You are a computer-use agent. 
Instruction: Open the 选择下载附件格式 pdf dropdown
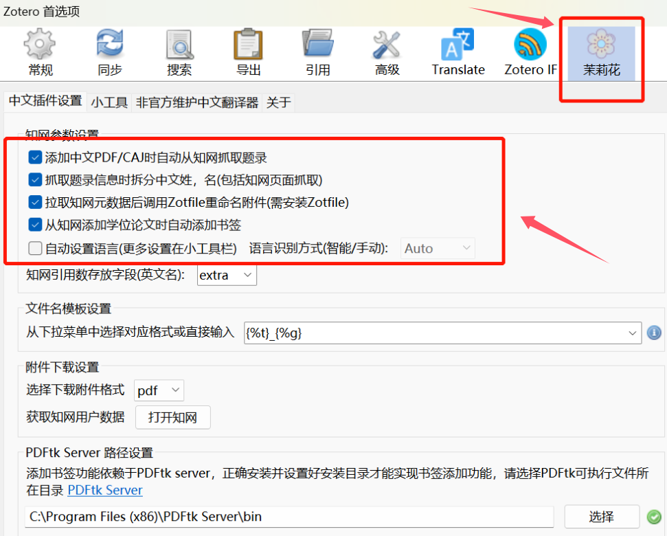pos(159,390)
